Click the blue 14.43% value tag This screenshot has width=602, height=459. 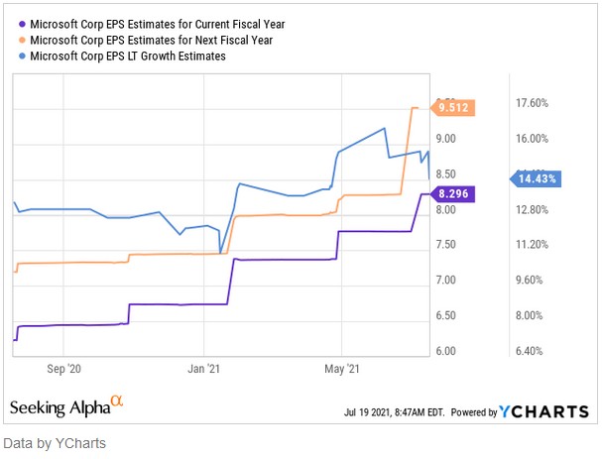point(536,178)
